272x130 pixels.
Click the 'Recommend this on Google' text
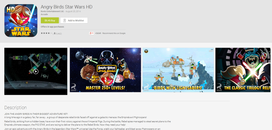click(114, 33)
